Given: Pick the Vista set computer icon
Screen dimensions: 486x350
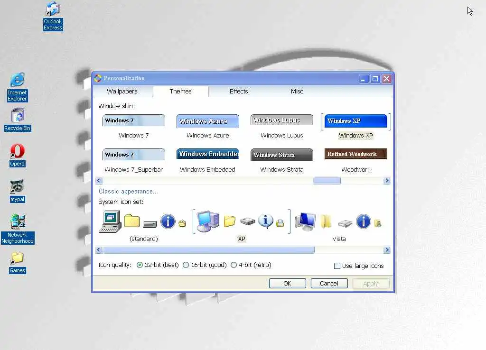Looking at the screenshot, I should coord(305,222).
